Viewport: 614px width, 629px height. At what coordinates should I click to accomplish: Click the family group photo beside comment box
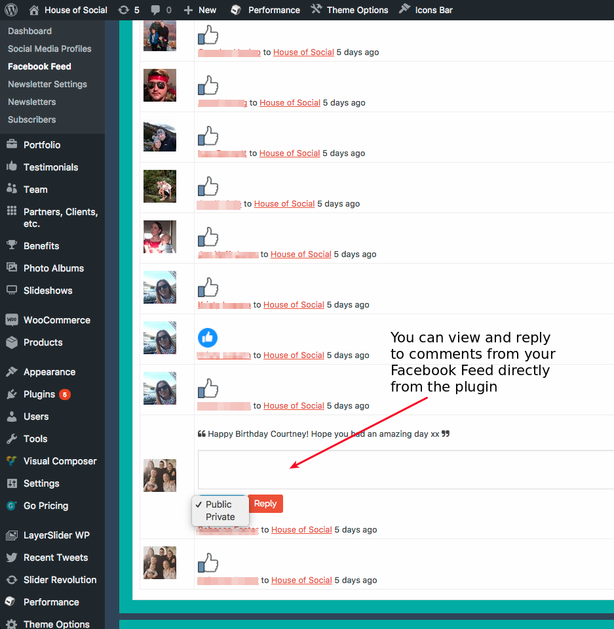(159, 476)
